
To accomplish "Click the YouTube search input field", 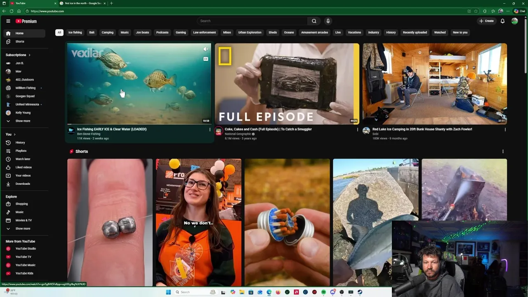I will [x=252, y=21].
